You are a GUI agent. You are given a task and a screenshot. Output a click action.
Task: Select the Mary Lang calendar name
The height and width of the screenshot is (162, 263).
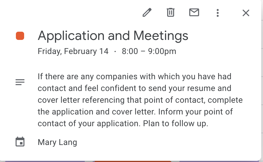57,142
